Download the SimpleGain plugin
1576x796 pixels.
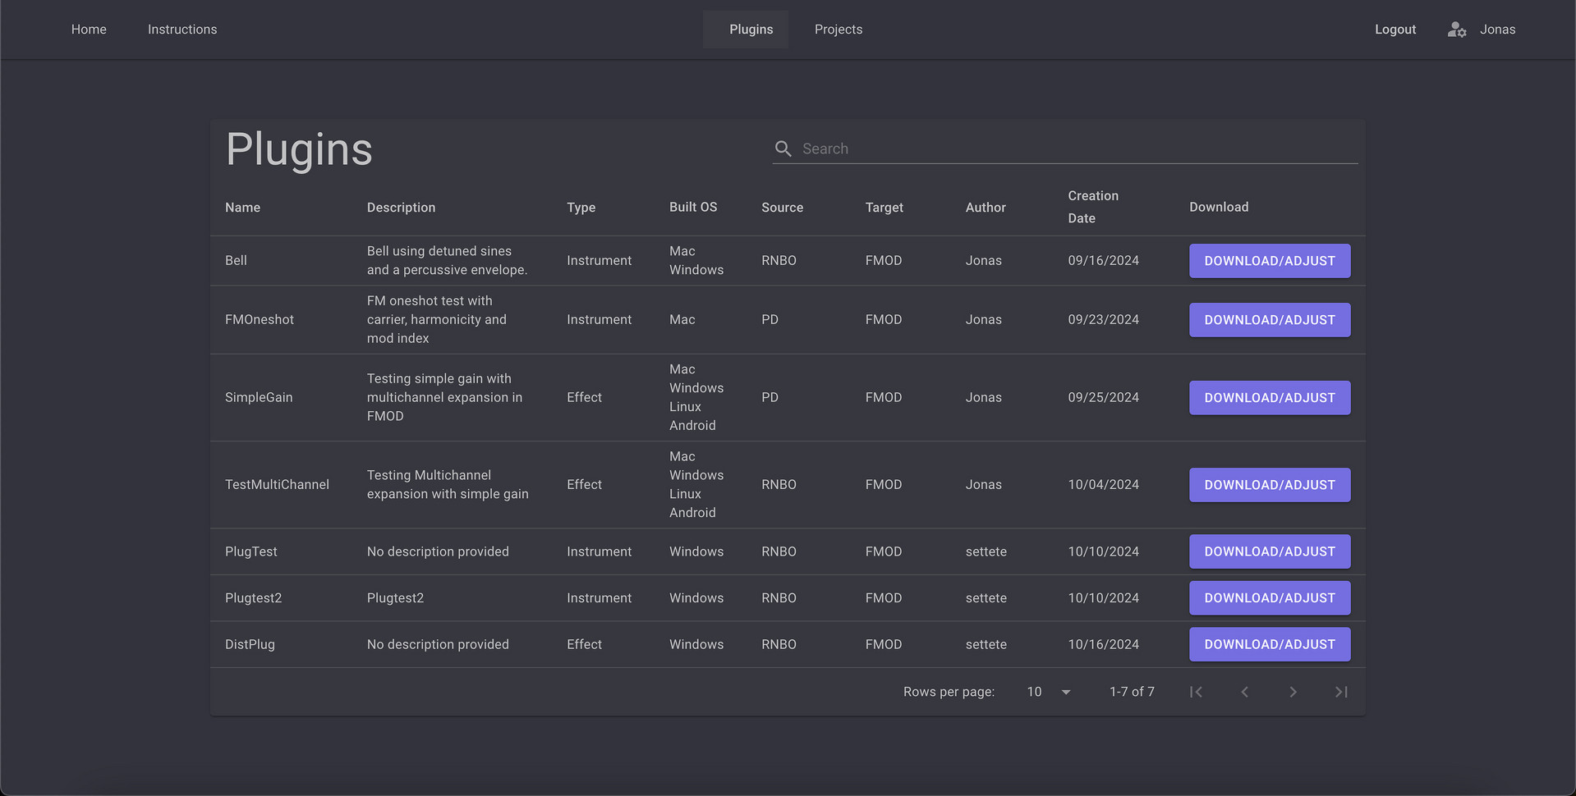pyautogui.click(x=1269, y=398)
